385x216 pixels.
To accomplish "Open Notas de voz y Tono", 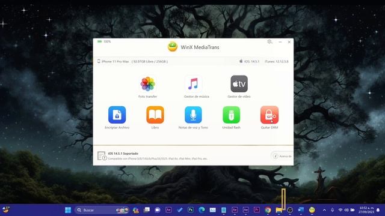I will (x=193, y=115).
